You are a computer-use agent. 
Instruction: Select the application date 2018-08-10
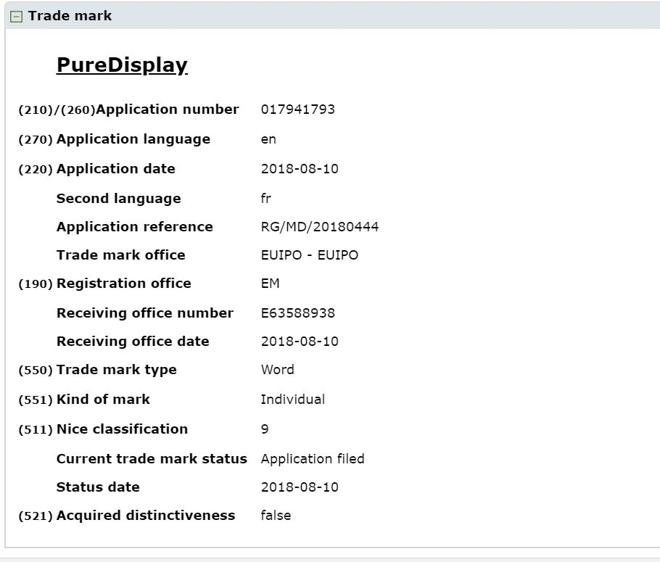300,168
